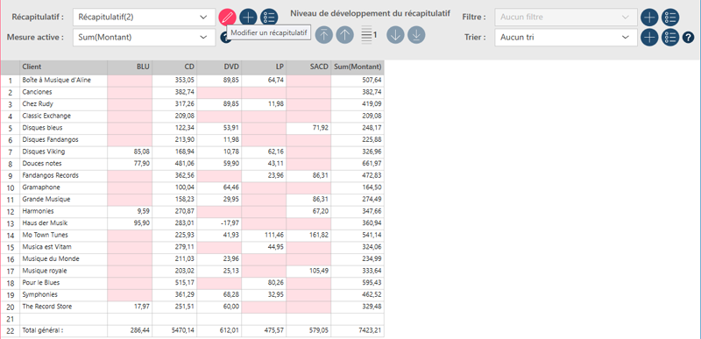
Task: Click the single level down arrow icon
Action: tap(395, 35)
